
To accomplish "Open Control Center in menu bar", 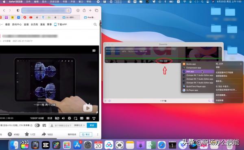I will tap(208, 2).
